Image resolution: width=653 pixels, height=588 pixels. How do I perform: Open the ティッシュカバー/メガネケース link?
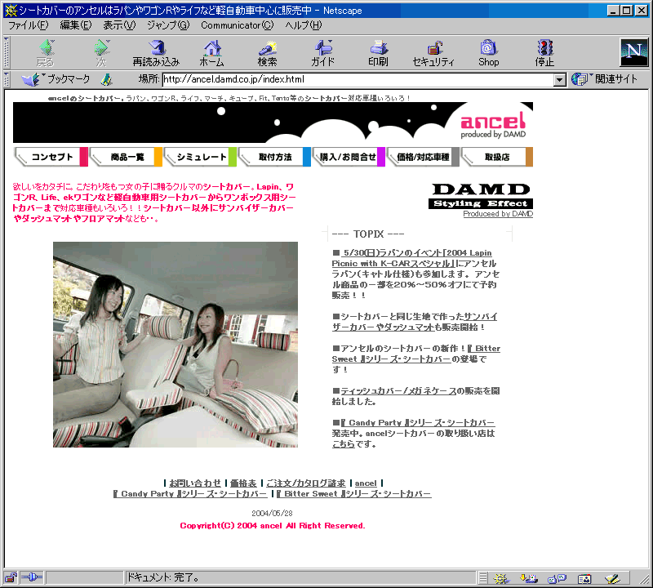398,391
